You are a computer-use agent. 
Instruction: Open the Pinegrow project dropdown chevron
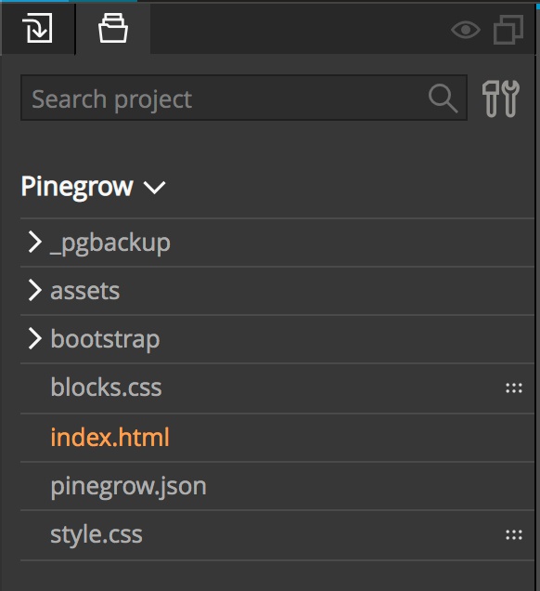[154, 188]
